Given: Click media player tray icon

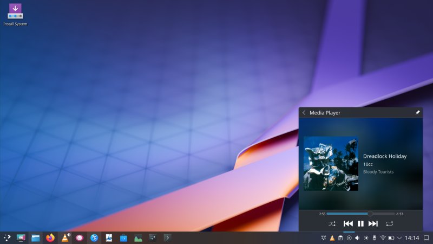Looking at the screenshot, I should pyautogui.click(x=349, y=237).
